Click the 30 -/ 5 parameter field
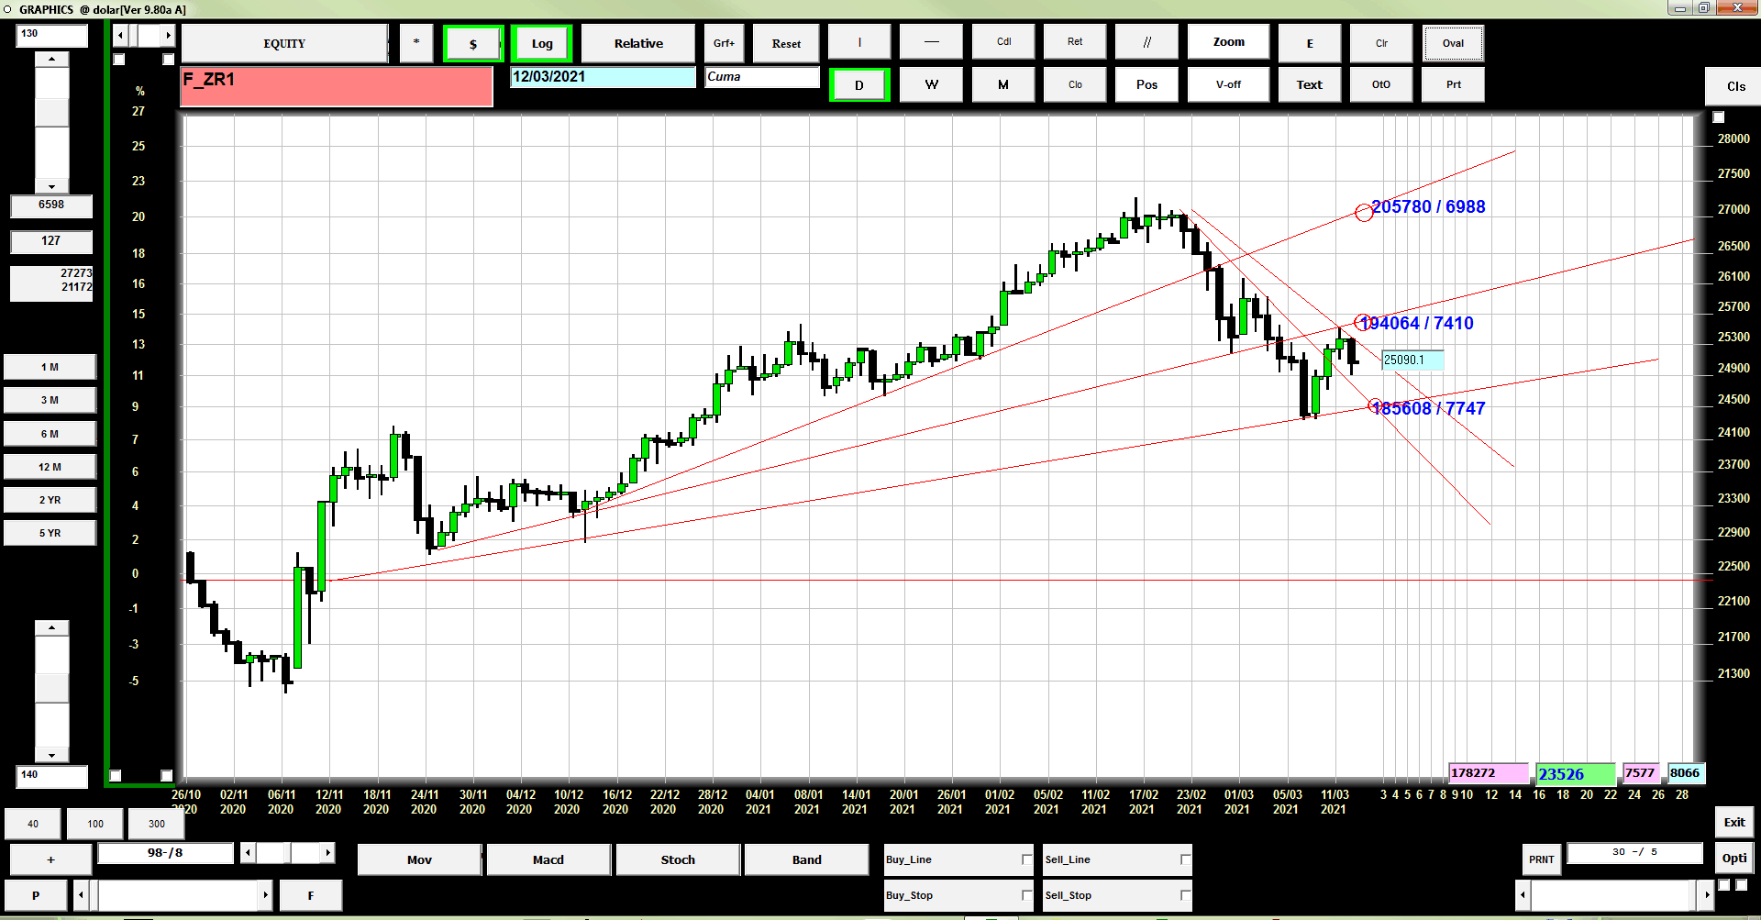The height and width of the screenshot is (920, 1761). 1634,852
